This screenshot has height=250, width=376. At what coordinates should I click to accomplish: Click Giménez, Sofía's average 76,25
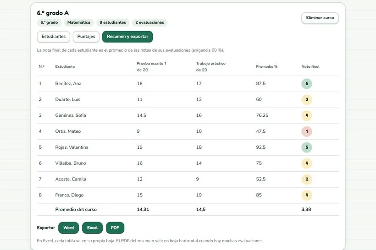pos(262,115)
